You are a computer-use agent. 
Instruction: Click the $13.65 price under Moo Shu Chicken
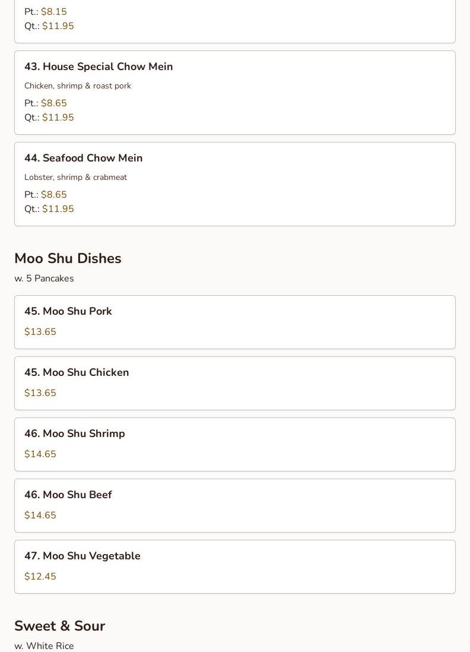[x=40, y=393]
